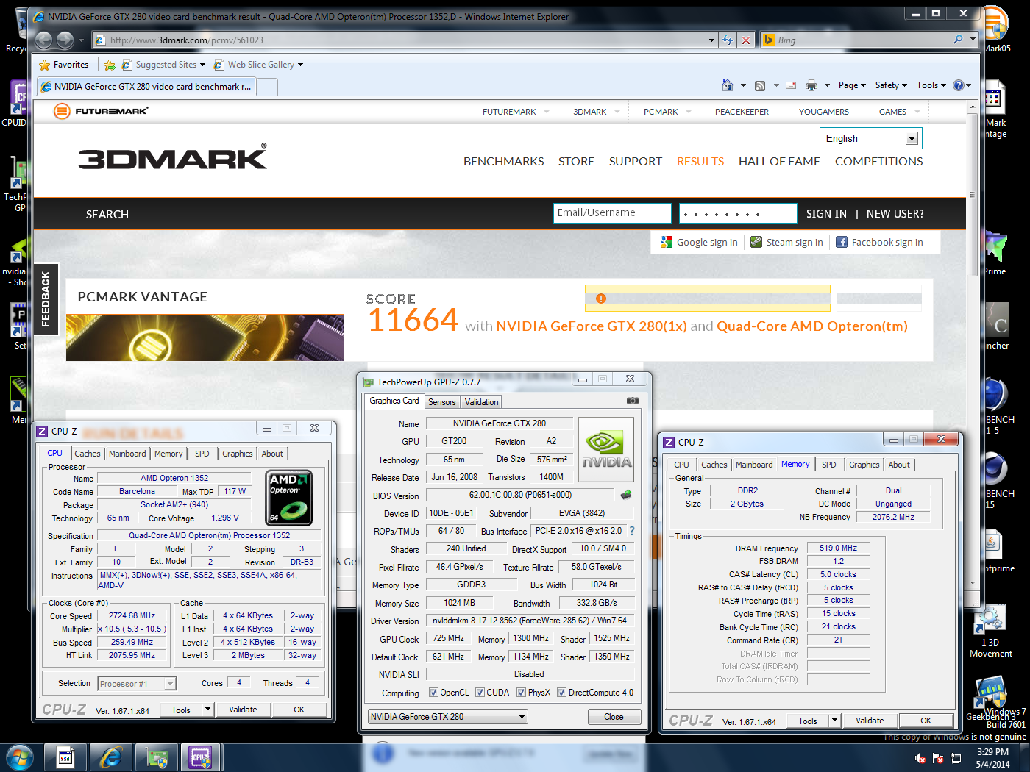
Task: Click the Internet Explorer back arrow button
Action: (x=44, y=40)
